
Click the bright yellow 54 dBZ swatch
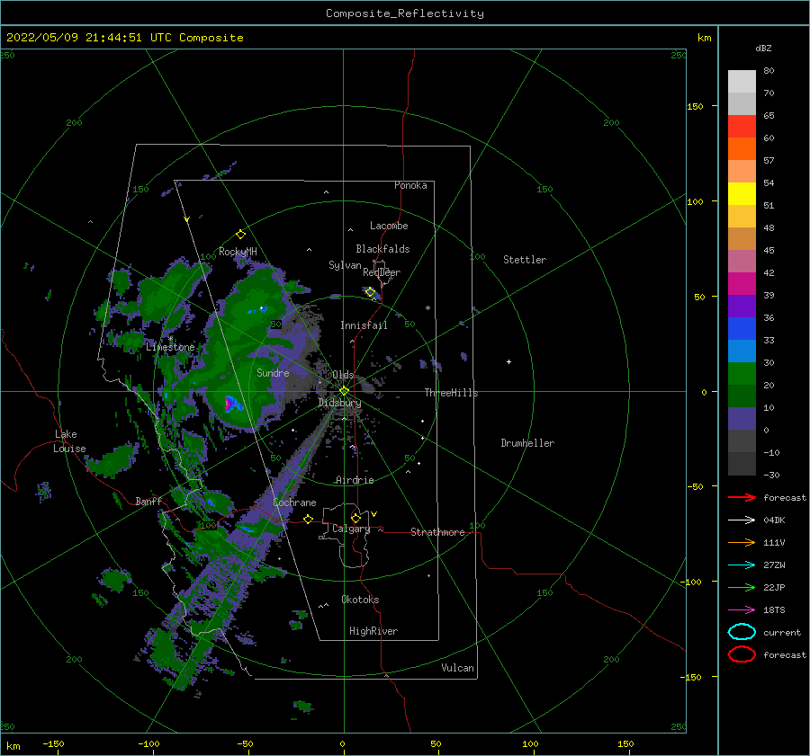tap(742, 193)
